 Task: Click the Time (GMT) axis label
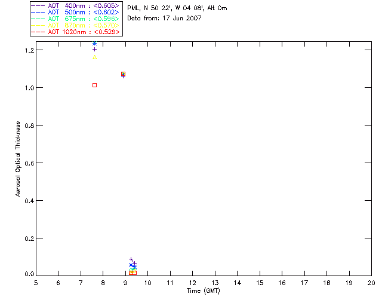(x=204, y=291)
